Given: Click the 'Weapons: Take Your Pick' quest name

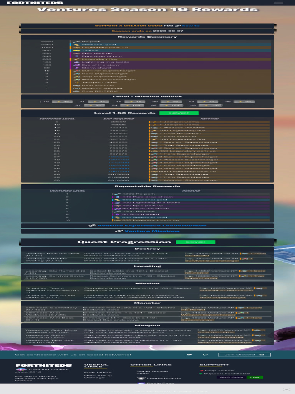Looking at the screenshot, I should 50,342.
